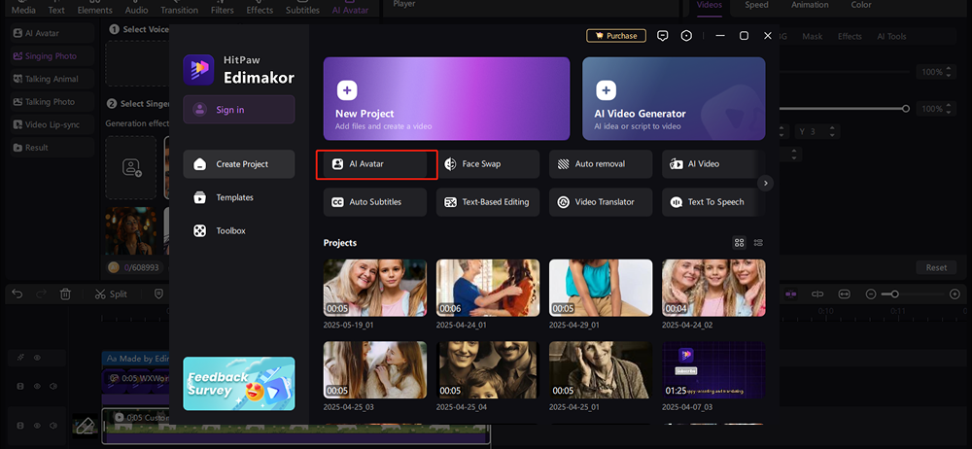Screen dimensions: 972x449
Task: Open the Text To Speech tool
Action: (710, 202)
